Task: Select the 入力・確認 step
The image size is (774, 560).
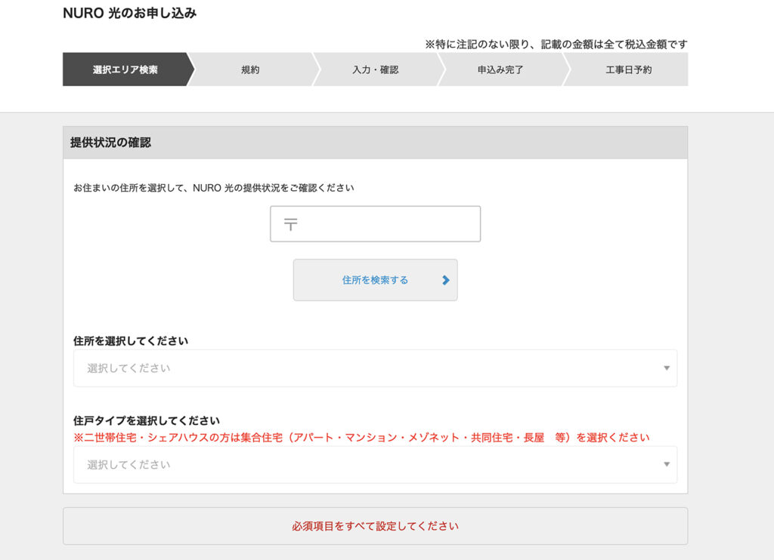Action: (x=375, y=69)
